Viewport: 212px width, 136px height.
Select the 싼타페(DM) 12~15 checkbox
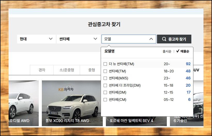(x=105, y=92)
